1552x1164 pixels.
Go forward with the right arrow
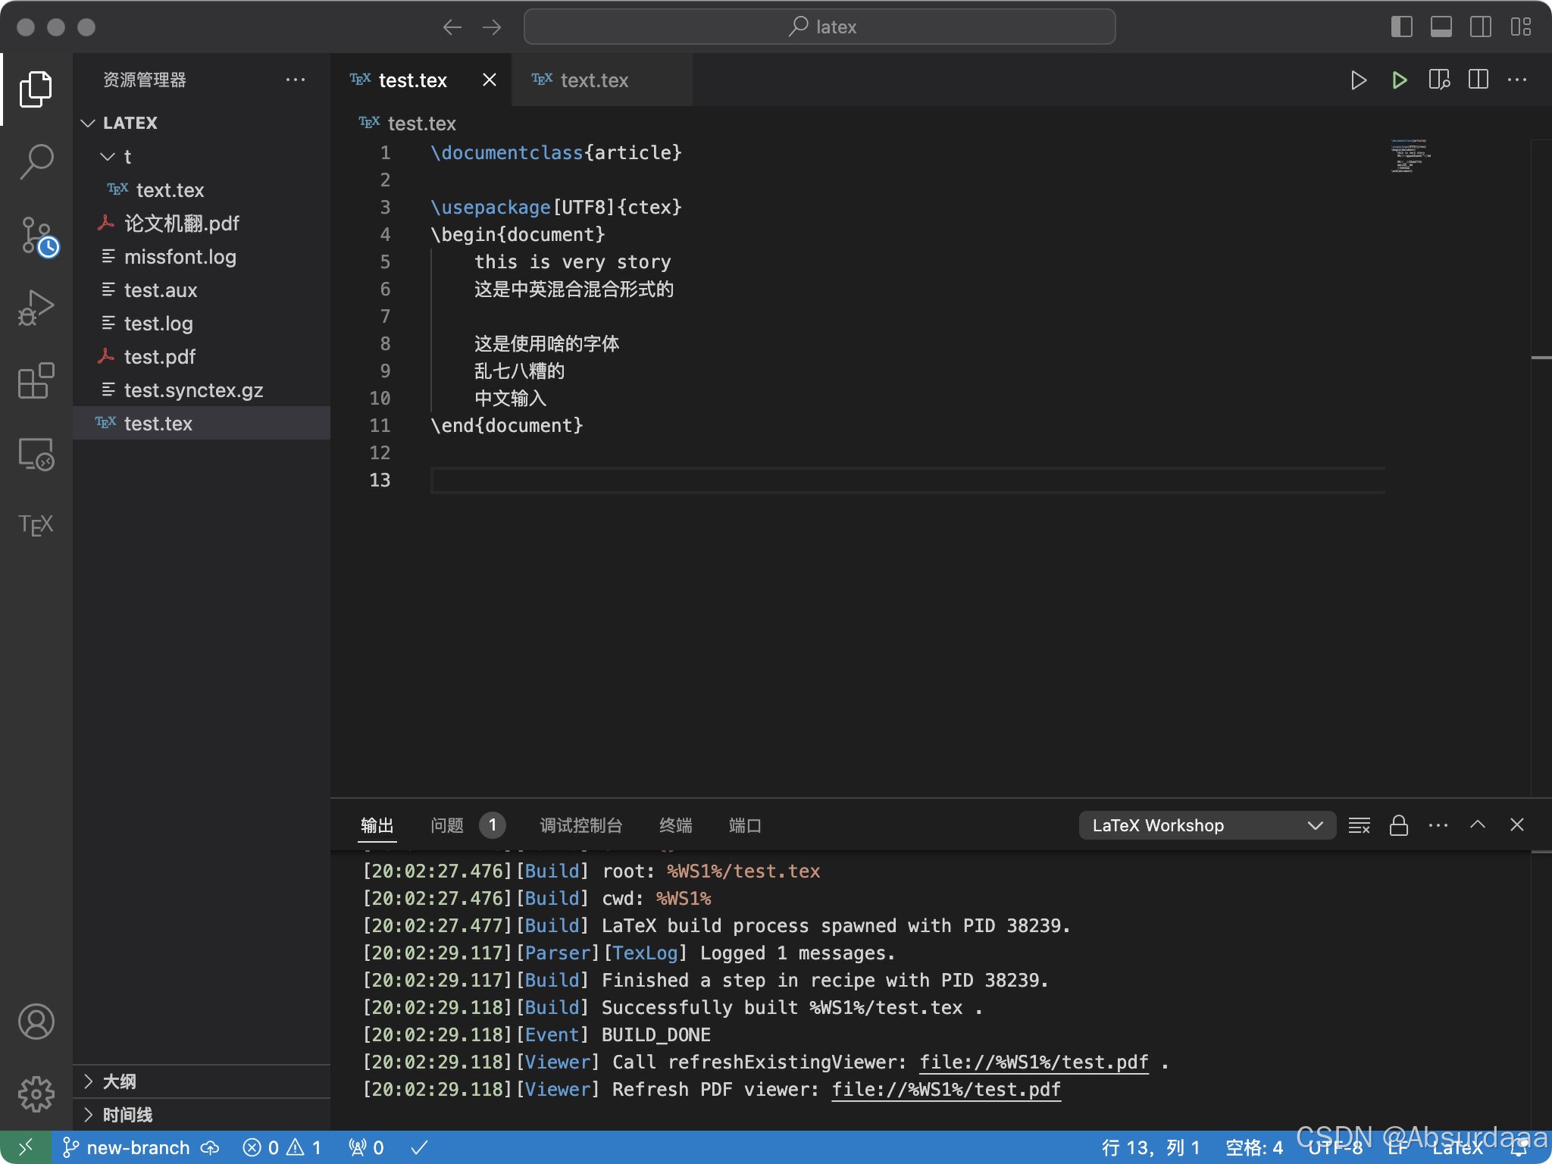(x=492, y=27)
